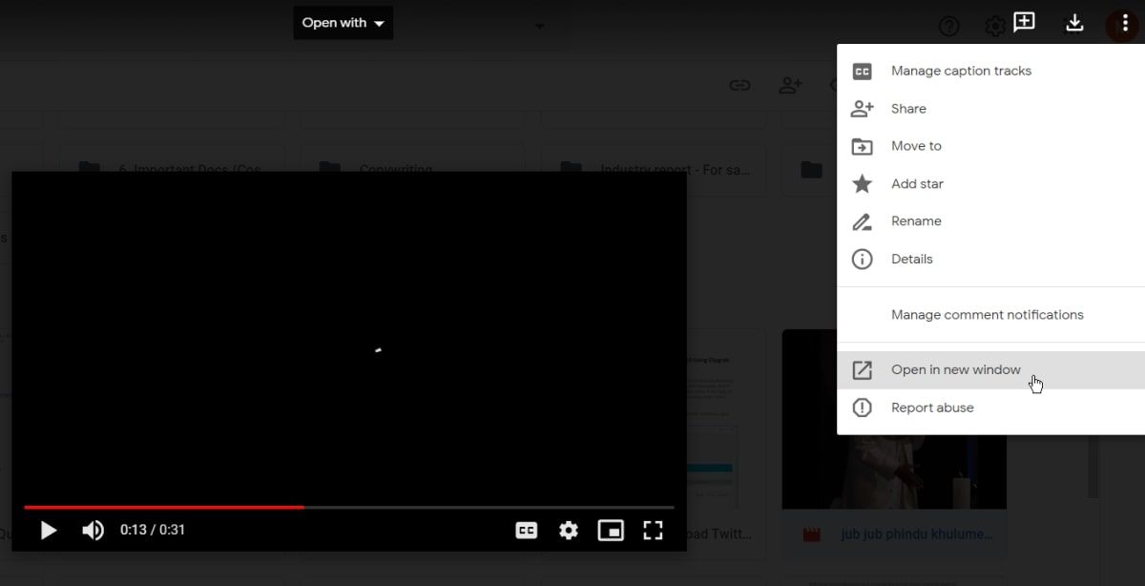
Task: Add a comment using the top bar icon
Action: pyautogui.click(x=1024, y=23)
